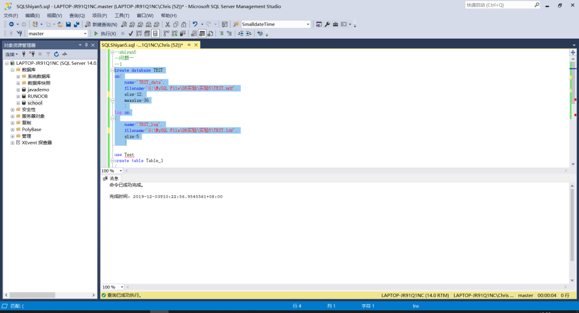Expand the javademo database node
579x313 pixels.
(x=18, y=90)
